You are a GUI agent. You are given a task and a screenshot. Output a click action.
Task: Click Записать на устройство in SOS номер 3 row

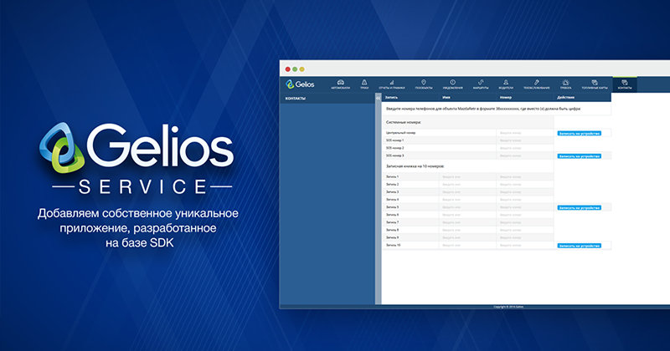point(579,156)
